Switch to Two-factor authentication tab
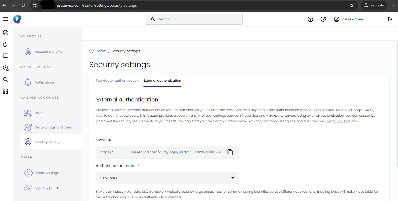 point(117,81)
